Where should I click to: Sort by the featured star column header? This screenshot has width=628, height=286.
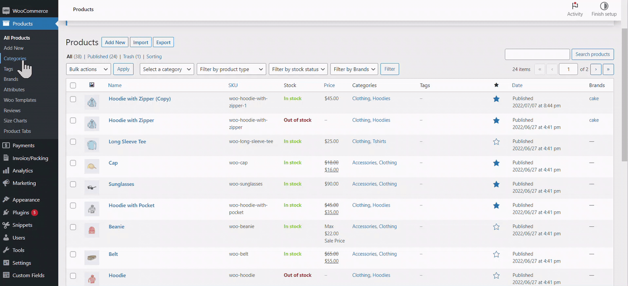pyautogui.click(x=496, y=85)
